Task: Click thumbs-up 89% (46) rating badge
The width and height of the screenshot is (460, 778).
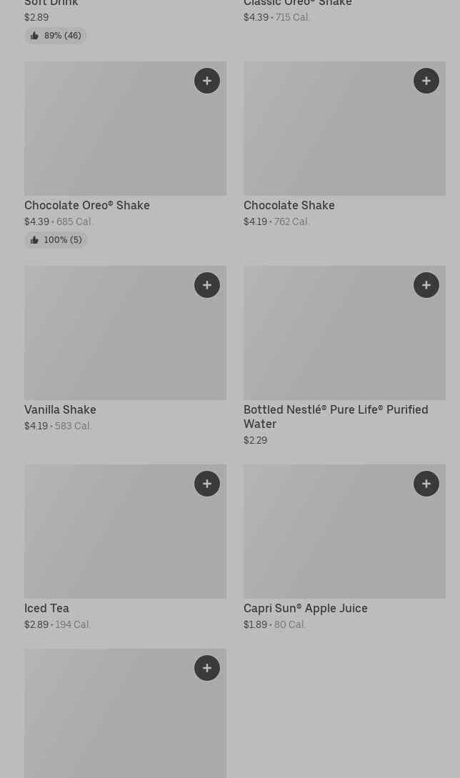Action: (56, 36)
